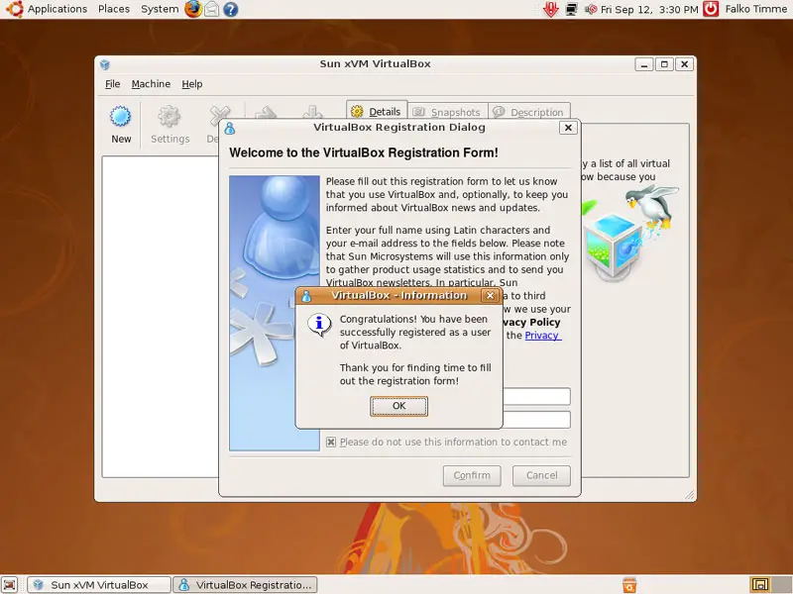Switch to the Details tab
This screenshot has height=594, width=793.
[377, 112]
